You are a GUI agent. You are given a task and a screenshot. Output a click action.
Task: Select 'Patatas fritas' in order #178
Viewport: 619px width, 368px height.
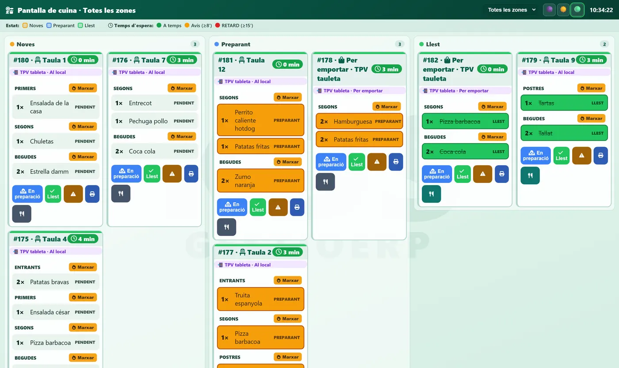tap(359, 140)
